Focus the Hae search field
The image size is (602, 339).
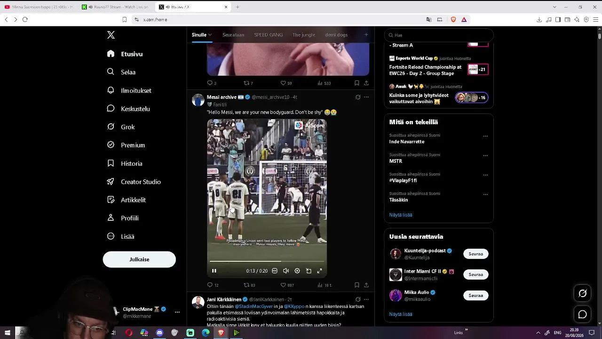[439, 35]
